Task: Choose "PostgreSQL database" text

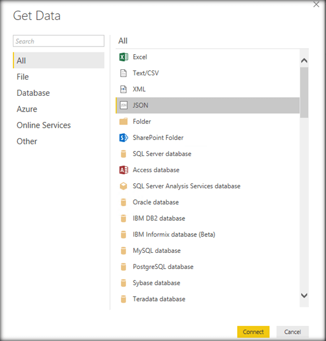Action: pos(163,267)
